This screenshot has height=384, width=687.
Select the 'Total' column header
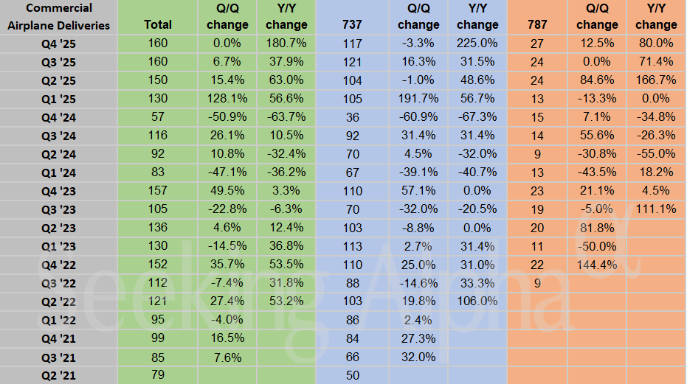158,24
